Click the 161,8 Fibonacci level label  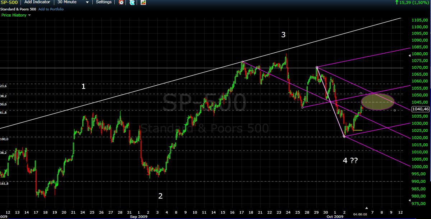[4, 184]
